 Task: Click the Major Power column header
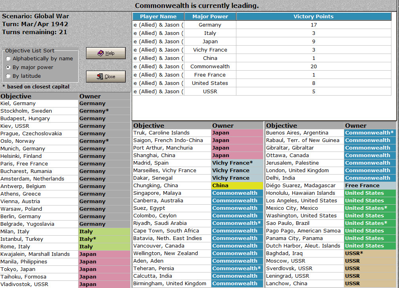pyautogui.click(x=210, y=17)
